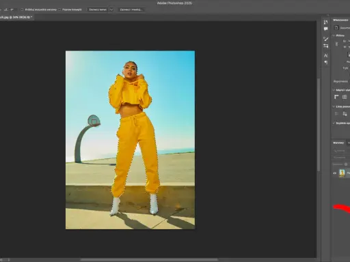The width and height of the screenshot is (350, 262).
Task: Collapse the 'Płótno' section
Action: (334, 35)
